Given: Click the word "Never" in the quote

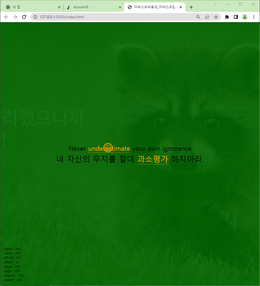Looking at the screenshot, I should [x=77, y=149].
